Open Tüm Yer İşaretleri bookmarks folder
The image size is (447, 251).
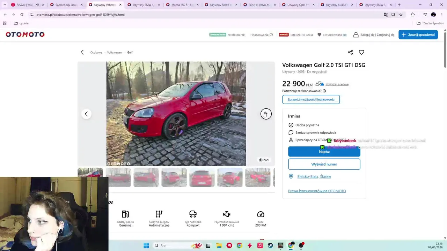[430, 23]
